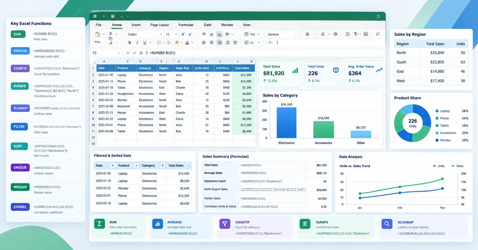The width and height of the screenshot is (478, 250).
Task: Click the decrease indent icon
Action: [x=227, y=43]
